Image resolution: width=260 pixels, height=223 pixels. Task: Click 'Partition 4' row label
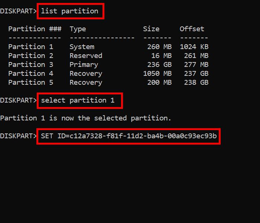click(x=31, y=74)
